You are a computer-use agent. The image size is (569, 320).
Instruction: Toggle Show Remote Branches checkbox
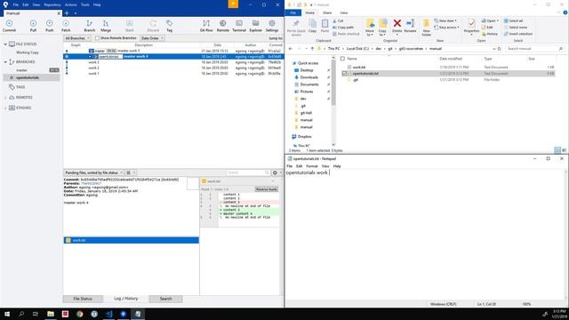tap(97, 38)
